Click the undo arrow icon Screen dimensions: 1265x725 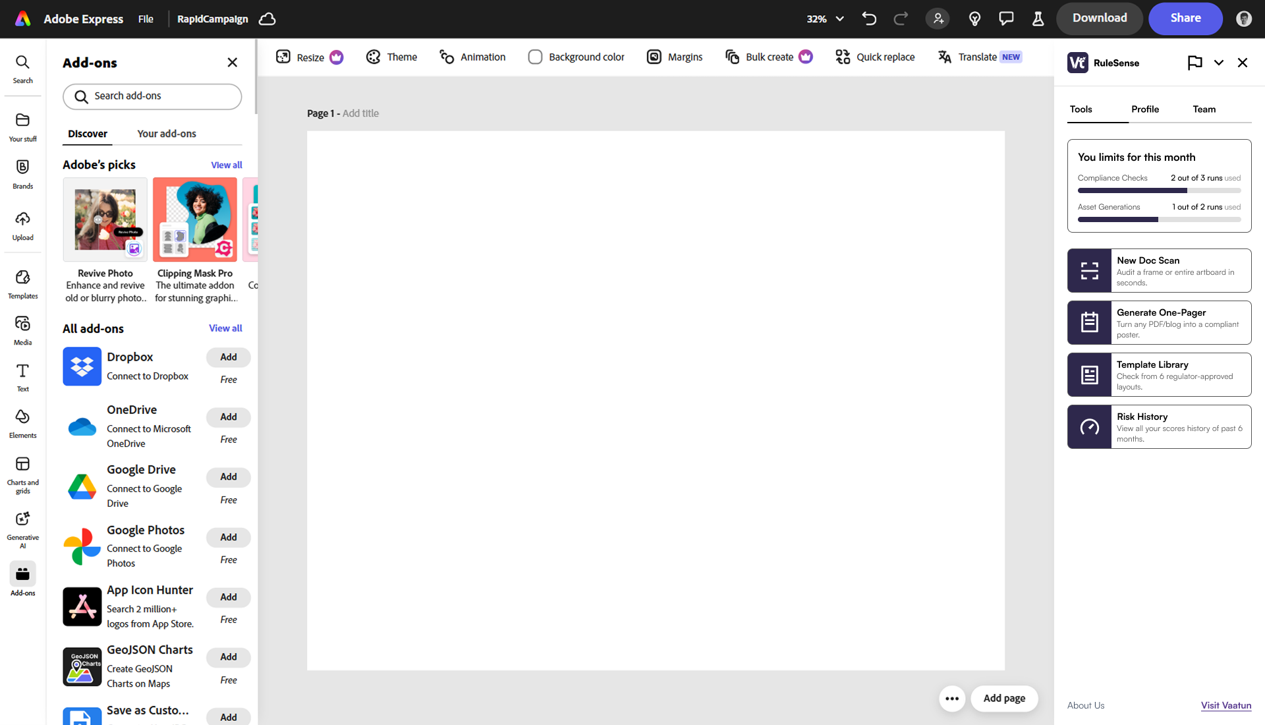pyautogui.click(x=869, y=18)
